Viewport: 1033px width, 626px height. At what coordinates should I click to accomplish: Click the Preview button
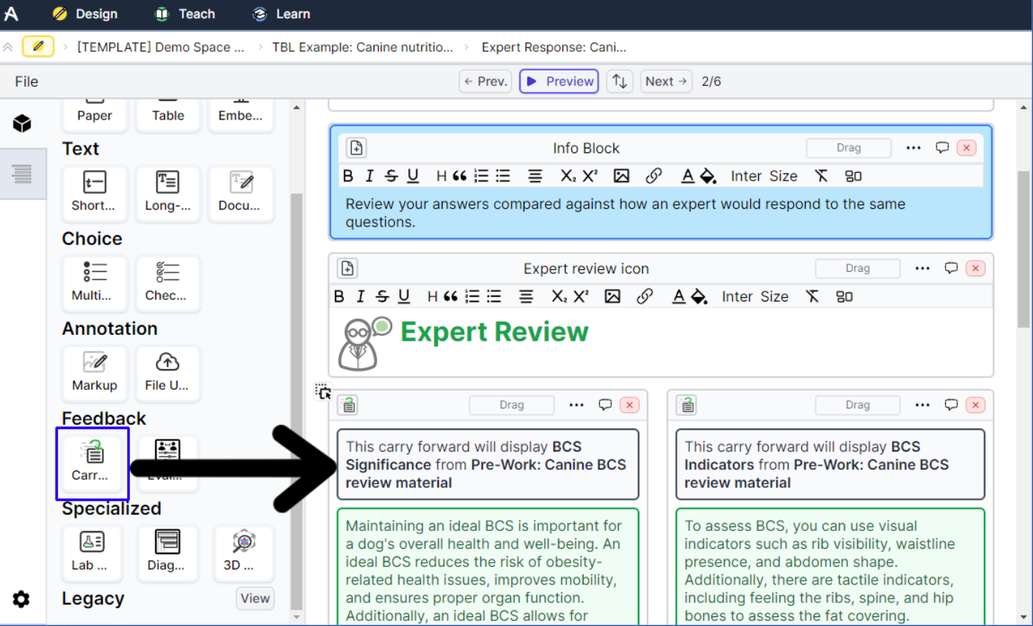coord(560,82)
